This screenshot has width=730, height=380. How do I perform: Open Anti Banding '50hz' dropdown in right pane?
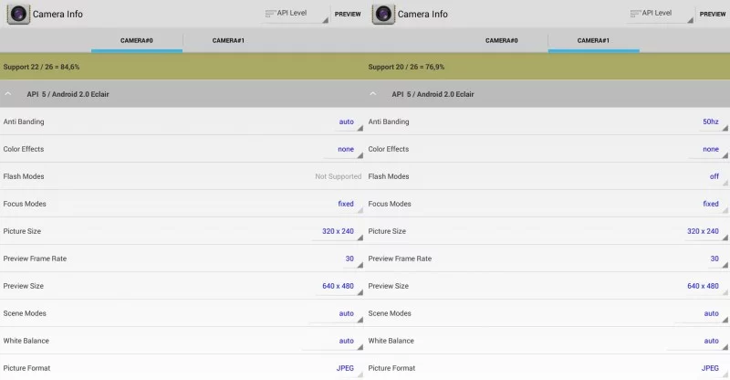[713, 122]
